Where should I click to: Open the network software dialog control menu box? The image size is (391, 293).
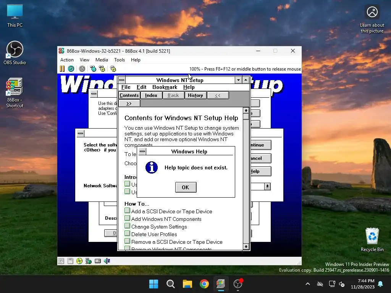coord(81,133)
